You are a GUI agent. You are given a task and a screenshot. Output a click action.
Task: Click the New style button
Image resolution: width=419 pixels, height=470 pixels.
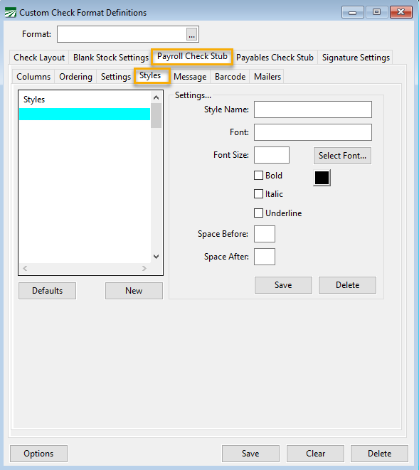pos(134,291)
